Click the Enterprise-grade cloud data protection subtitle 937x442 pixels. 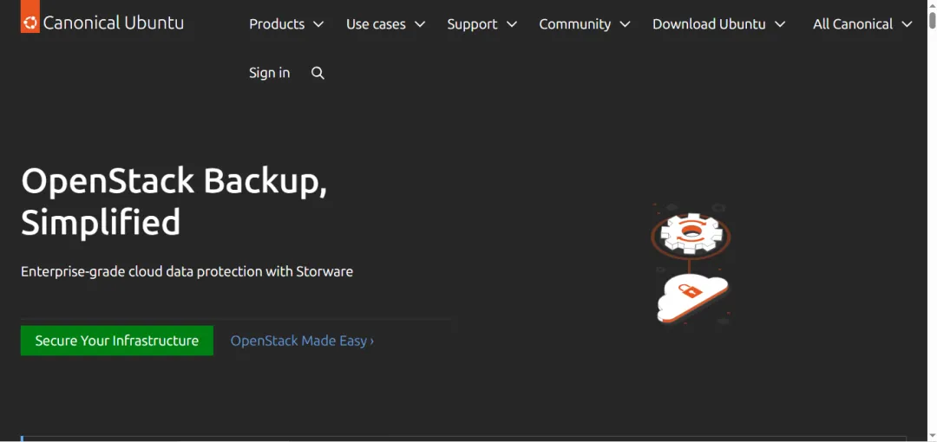tap(187, 271)
